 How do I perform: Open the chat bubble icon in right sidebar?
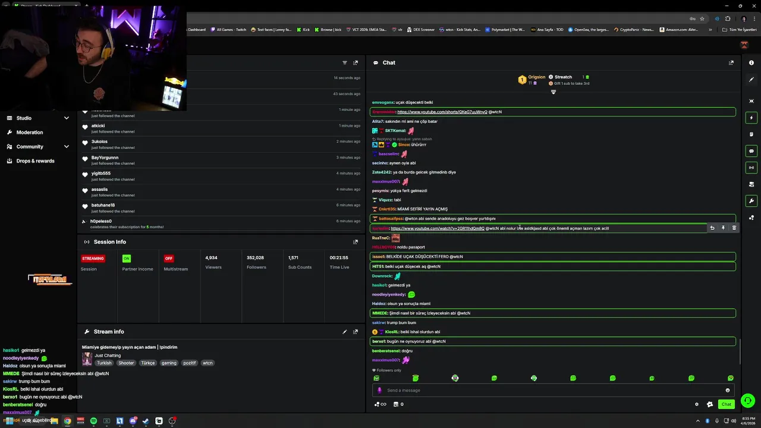tap(751, 151)
